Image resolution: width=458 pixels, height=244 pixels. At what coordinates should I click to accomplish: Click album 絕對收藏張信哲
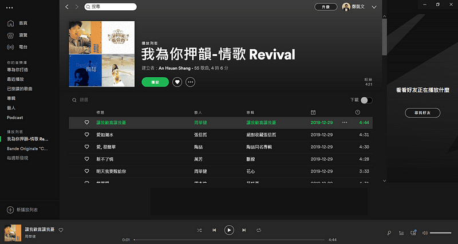[x=261, y=135]
